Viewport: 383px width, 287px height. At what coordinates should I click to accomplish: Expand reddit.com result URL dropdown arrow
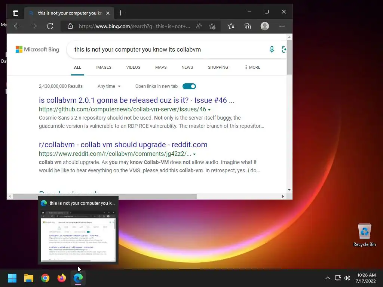(x=194, y=154)
